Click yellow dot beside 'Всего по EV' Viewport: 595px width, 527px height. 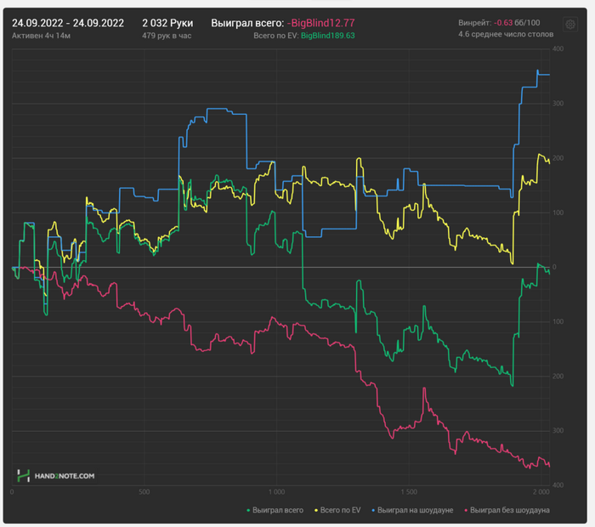point(317,510)
